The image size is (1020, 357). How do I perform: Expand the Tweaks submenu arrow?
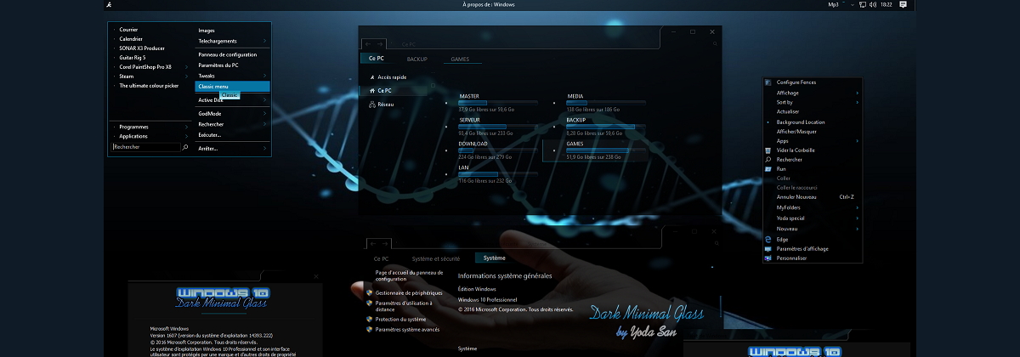pos(265,76)
